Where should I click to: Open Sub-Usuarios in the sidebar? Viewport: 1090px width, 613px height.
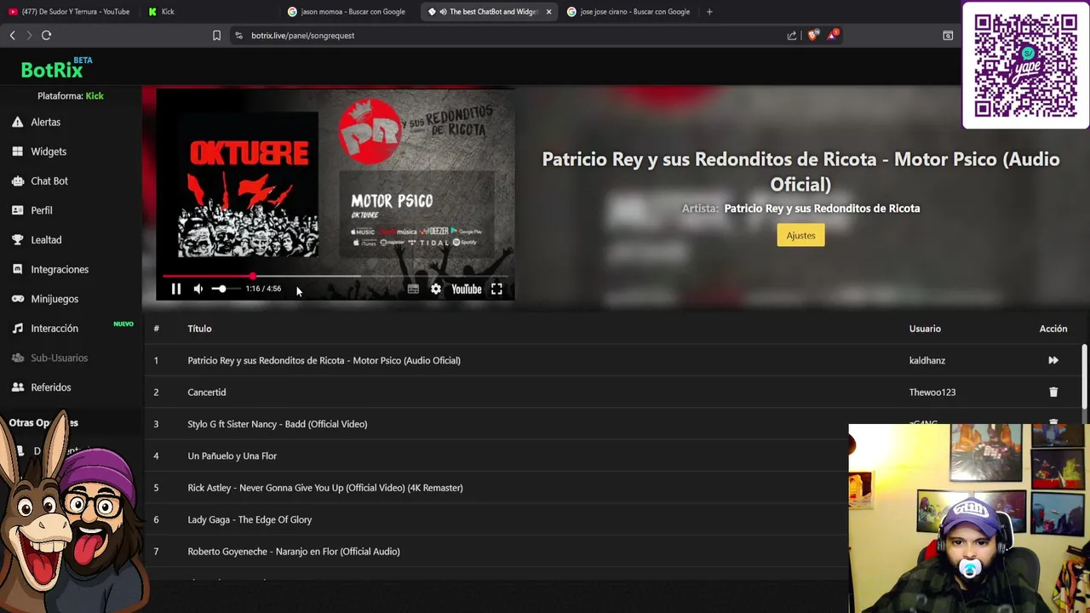click(x=59, y=358)
